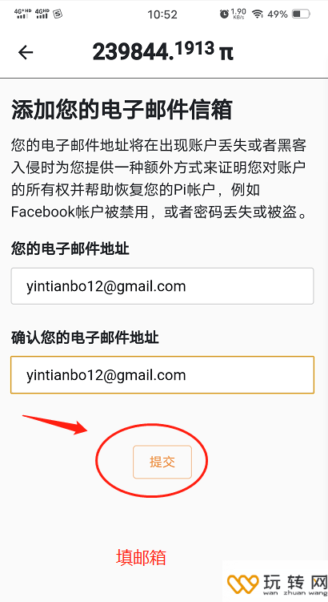Tap the red arrow annotation pointing to submit

coord(55,425)
